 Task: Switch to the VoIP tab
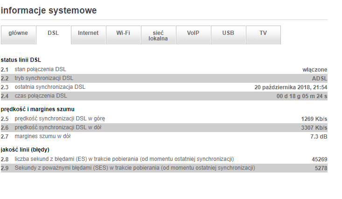tap(193, 33)
